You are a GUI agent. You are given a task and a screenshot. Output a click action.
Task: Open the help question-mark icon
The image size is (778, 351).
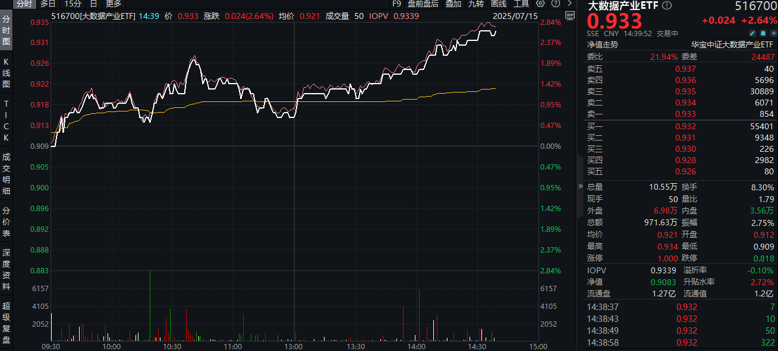(x=556, y=5)
